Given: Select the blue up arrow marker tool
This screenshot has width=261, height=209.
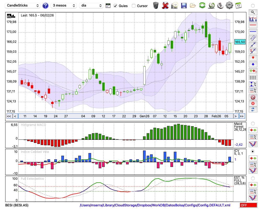Looking at the screenshot, I should 253,64.
